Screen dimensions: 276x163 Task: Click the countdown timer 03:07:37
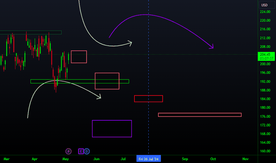(267, 58)
